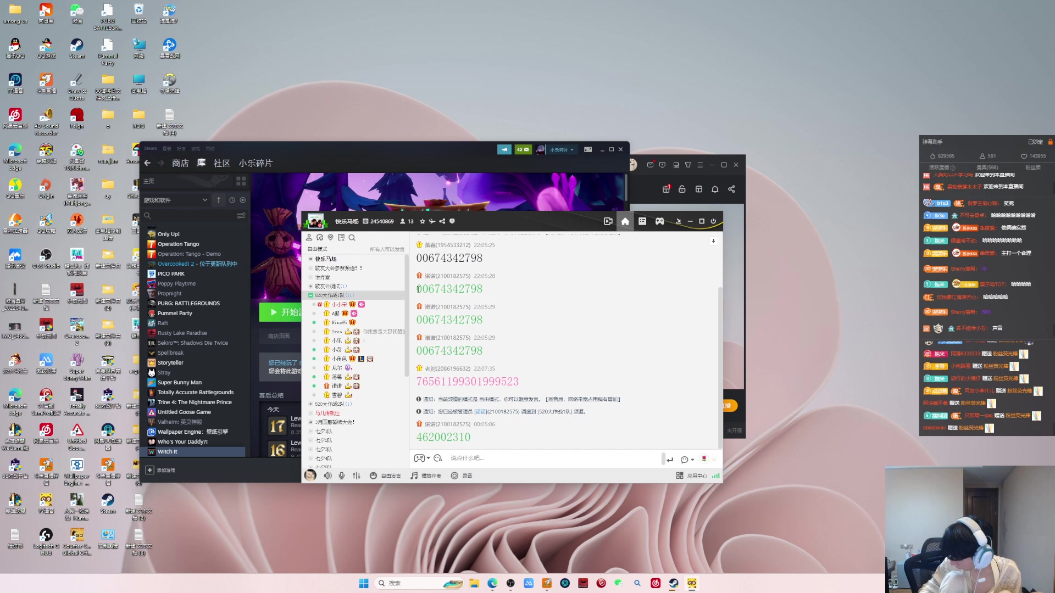This screenshot has width=1055, height=593.
Task: Jump to latest messages with the down arrow
Action: pyautogui.click(x=713, y=240)
